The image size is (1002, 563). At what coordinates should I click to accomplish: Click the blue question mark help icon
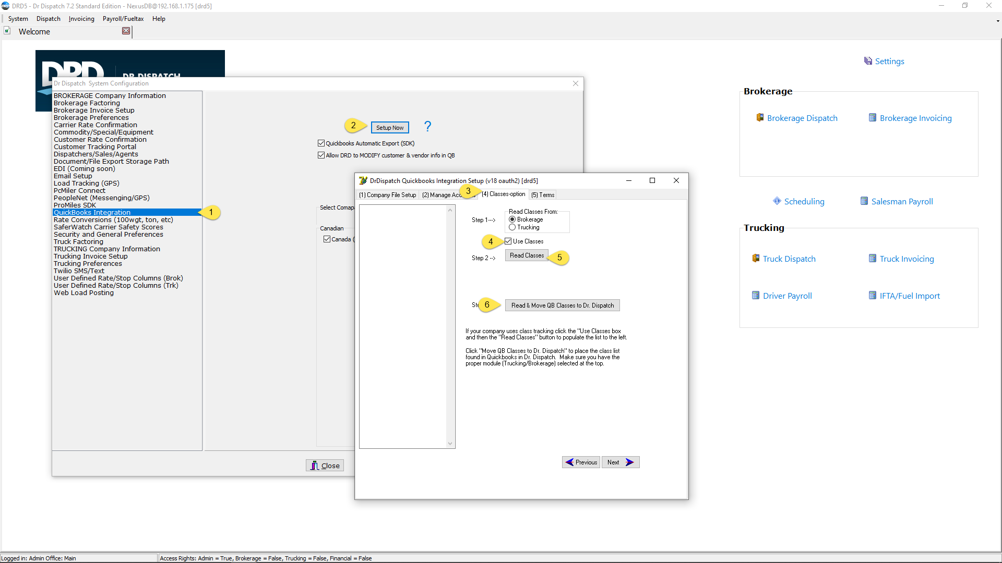[427, 126]
